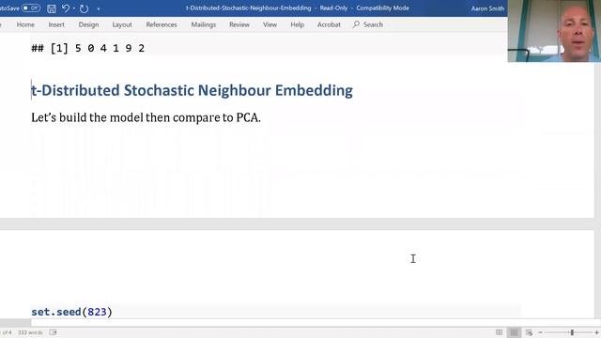Select the Review tab
The width and height of the screenshot is (601, 338).
point(239,24)
